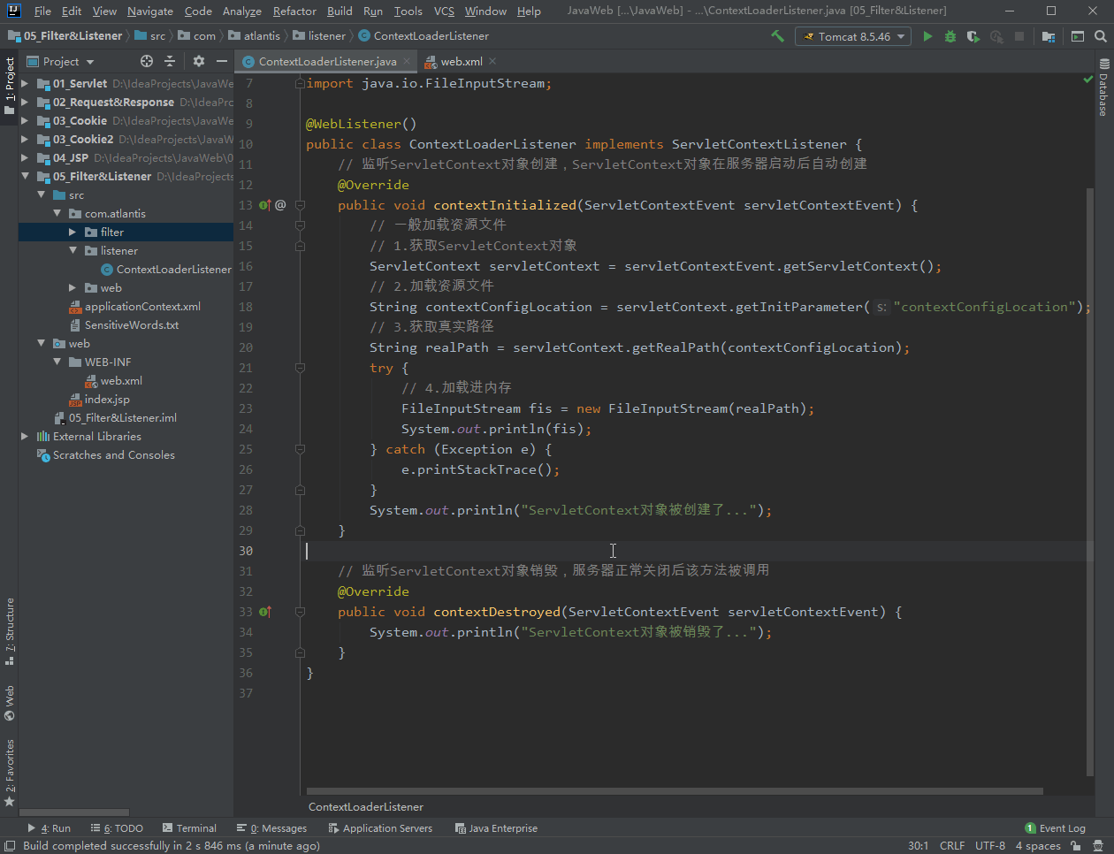Expand the 01_Servlet module

pos(25,84)
